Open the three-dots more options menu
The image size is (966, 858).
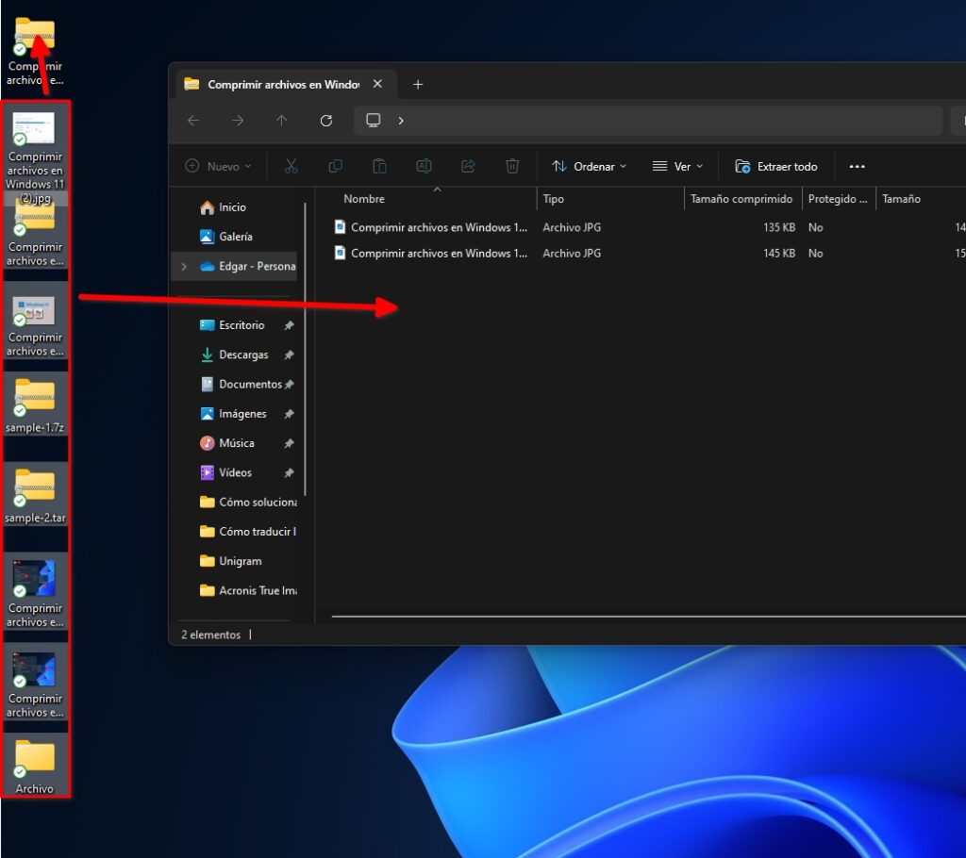click(857, 166)
